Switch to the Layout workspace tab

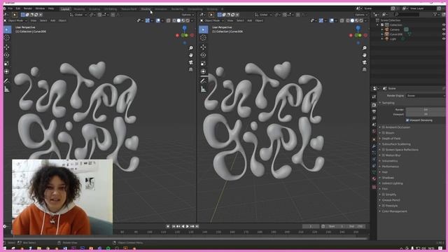65,9
